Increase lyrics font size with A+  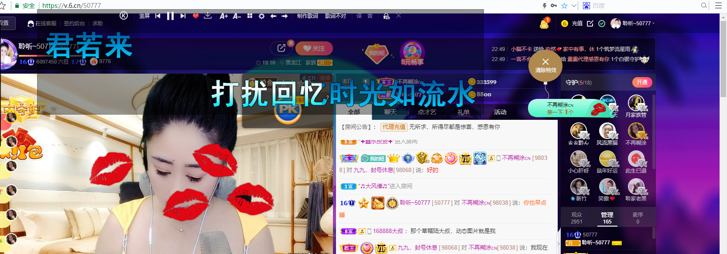click(x=224, y=16)
